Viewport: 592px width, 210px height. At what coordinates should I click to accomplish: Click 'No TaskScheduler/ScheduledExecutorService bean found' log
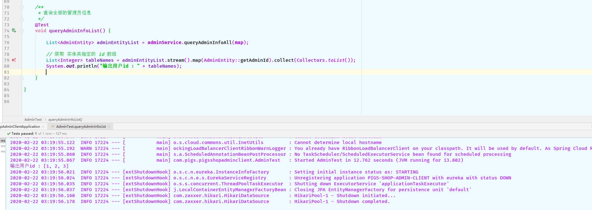tap(403, 154)
